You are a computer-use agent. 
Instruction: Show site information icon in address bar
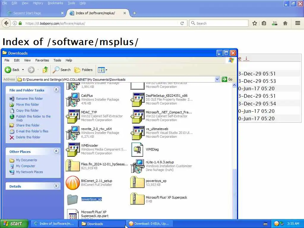click(x=15, y=23)
